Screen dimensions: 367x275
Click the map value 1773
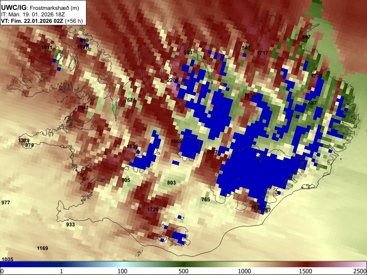point(316,76)
